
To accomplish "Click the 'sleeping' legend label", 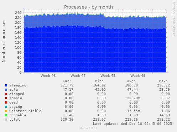I will 18,85.
